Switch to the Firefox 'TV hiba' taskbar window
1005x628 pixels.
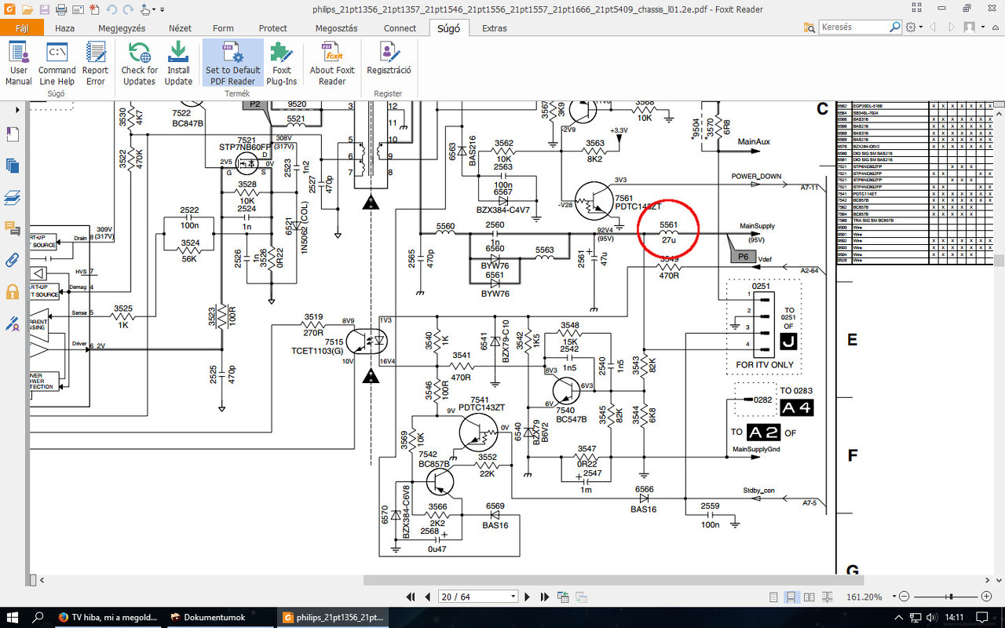click(x=108, y=617)
